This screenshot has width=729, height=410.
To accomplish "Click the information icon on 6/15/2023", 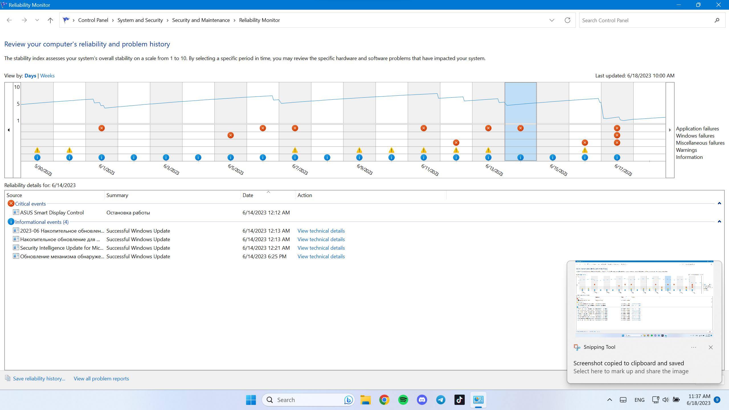I will coord(552,157).
